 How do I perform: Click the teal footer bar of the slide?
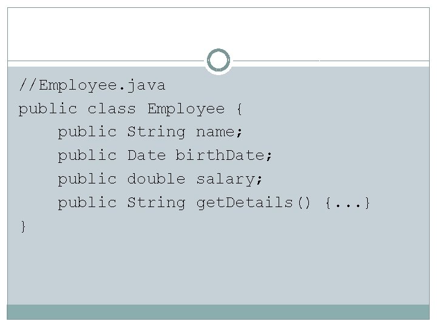click(x=218, y=312)
